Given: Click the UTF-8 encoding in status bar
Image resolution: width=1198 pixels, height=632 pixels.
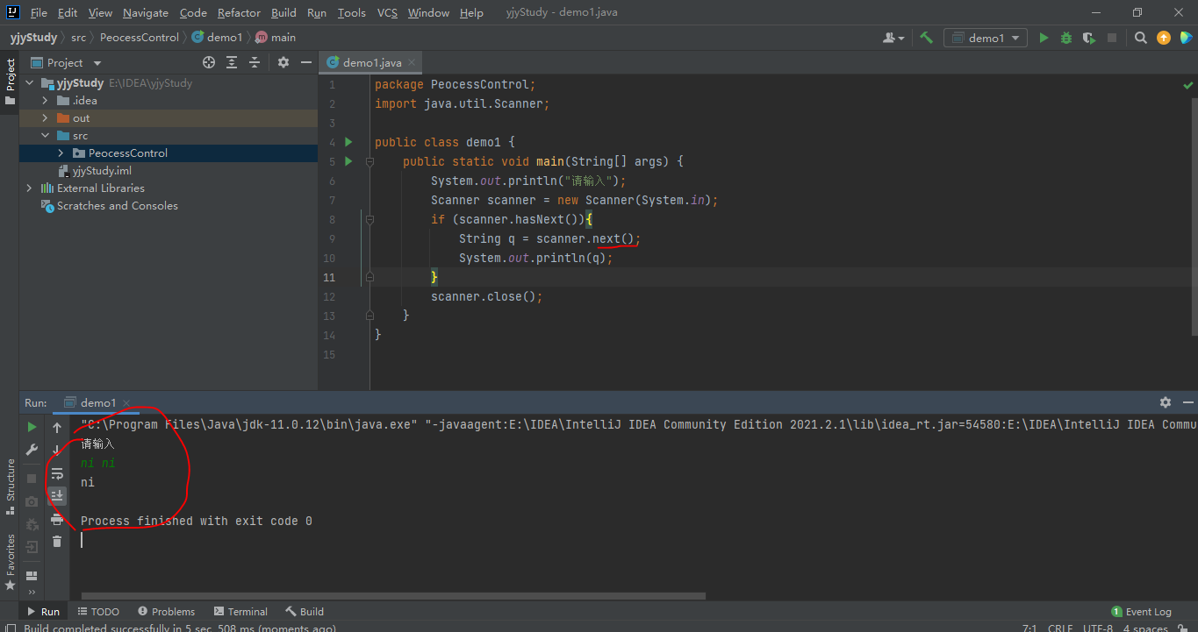Looking at the screenshot, I should coord(1097,628).
